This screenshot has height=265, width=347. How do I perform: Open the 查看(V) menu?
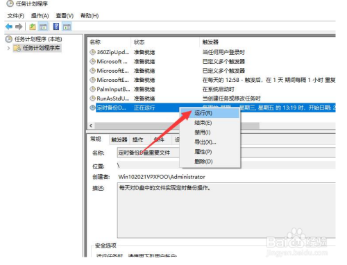65,16
